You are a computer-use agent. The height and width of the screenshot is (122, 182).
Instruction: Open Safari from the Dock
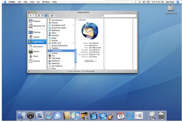49,115
